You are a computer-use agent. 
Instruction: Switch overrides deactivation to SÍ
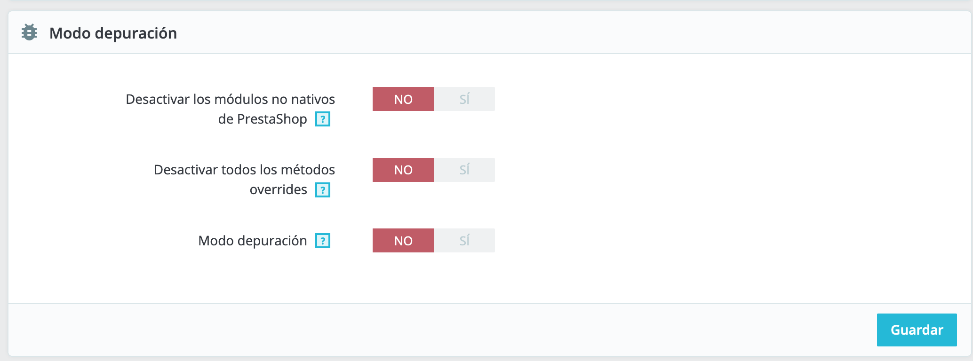click(x=464, y=170)
